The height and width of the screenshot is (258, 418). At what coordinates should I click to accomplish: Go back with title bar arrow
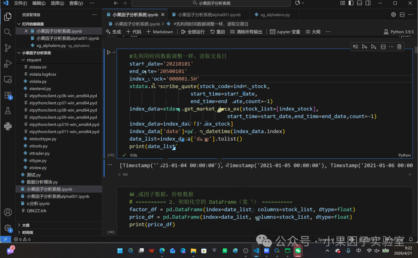pyautogui.click(x=116, y=3)
